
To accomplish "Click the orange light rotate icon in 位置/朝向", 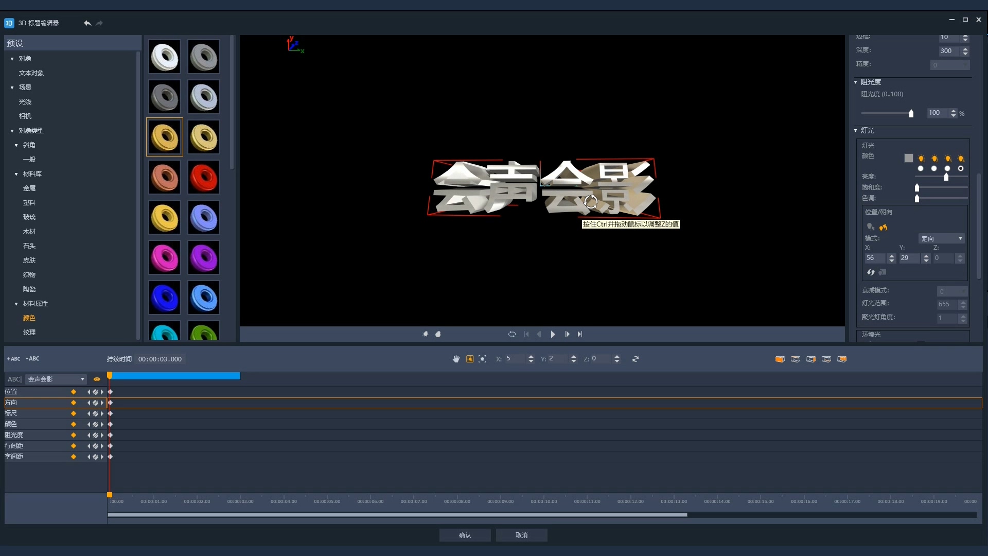I will pyautogui.click(x=884, y=227).
